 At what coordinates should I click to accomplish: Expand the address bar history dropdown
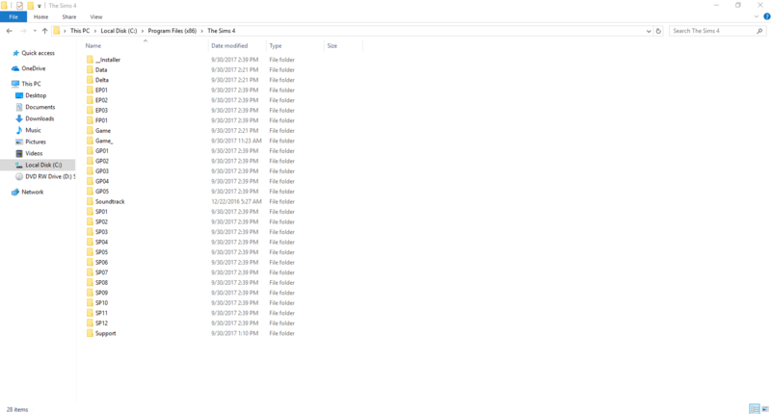pyautogui.click(x=648, y=31)
